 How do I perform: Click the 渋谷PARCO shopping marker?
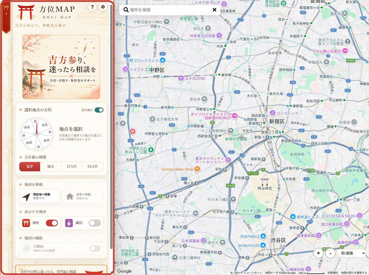click(x=263, y=236)
